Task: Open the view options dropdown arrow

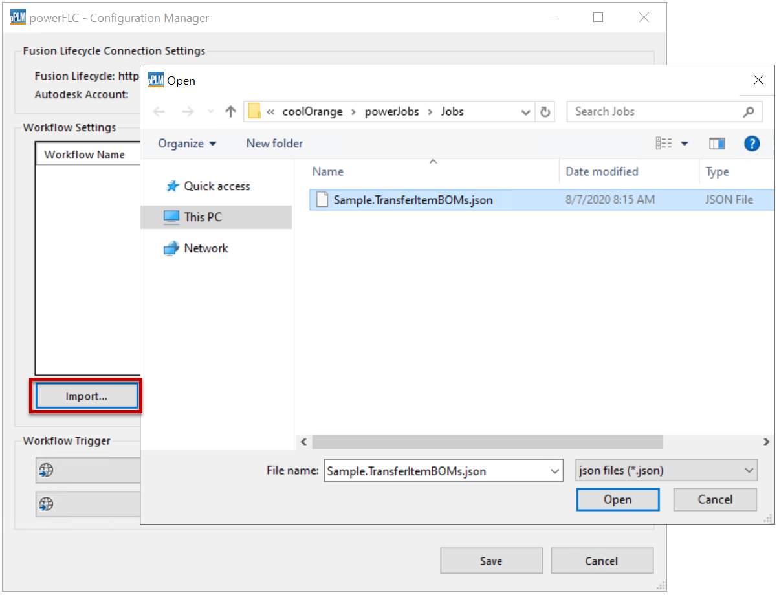Action: click(684, 144)
